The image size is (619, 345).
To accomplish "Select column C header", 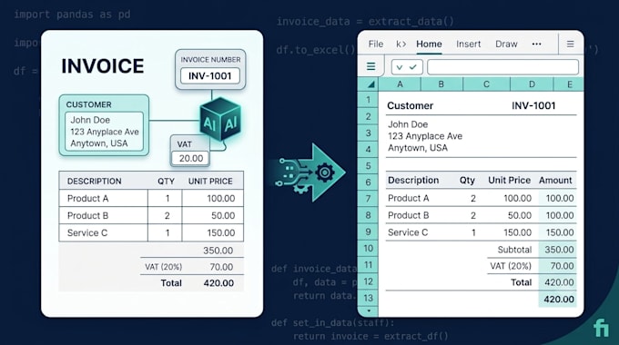I will 486,84.
